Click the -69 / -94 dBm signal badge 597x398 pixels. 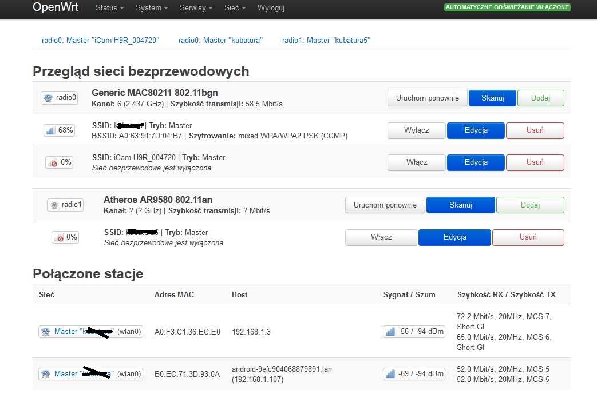pyautogui.click(x=414, y=373)
